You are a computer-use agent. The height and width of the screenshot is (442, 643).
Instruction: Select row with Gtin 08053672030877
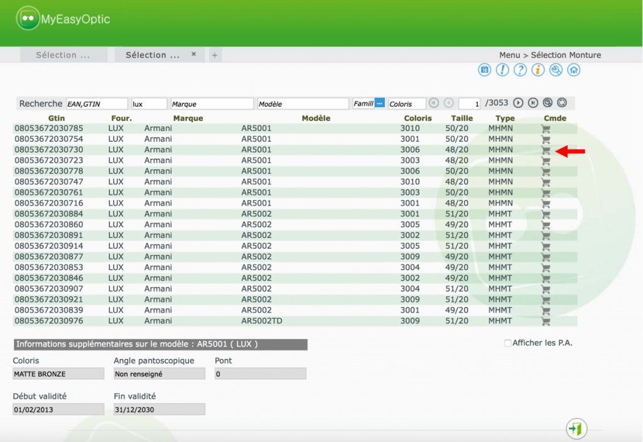click(x=295, y=257)
